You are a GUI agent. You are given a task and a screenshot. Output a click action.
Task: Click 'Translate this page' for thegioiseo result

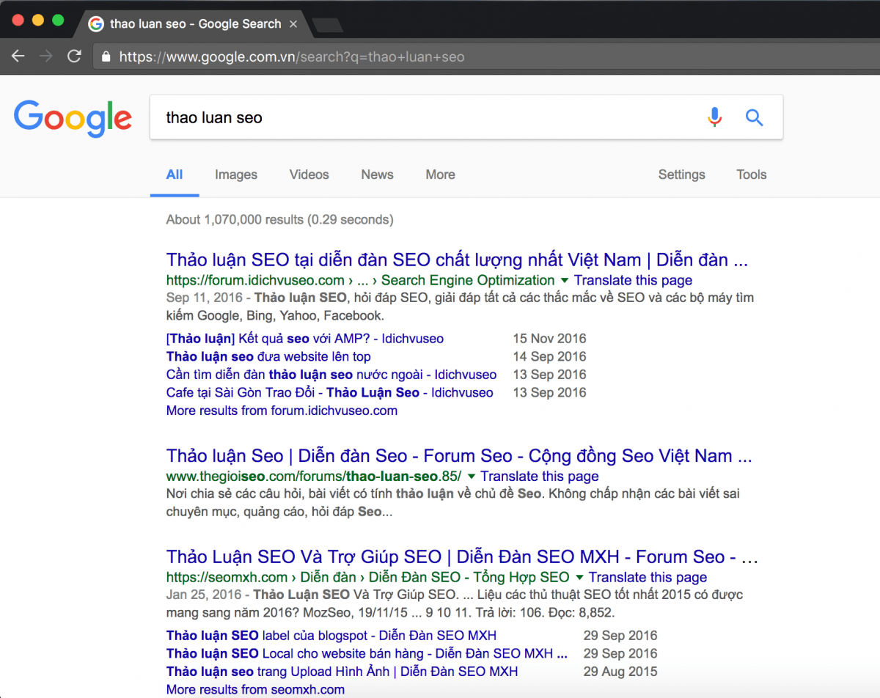[x=540, y=477]
